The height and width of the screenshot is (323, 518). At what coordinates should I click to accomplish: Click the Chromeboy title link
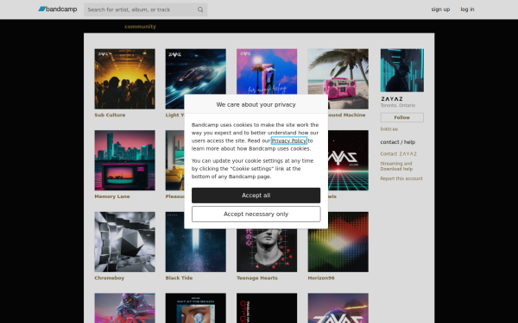110,278
